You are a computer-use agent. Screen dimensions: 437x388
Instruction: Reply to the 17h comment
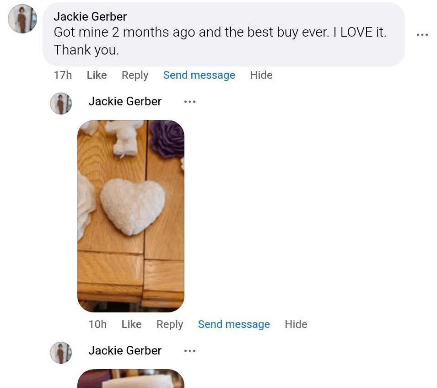(x=135, y=75)
